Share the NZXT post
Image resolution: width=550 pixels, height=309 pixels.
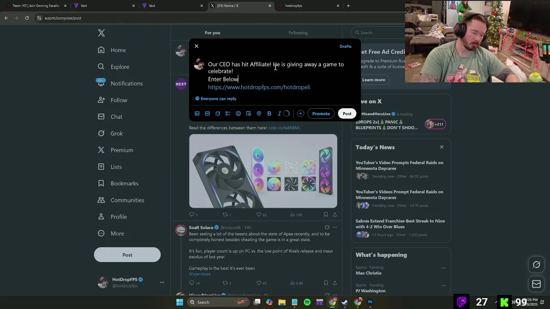[x=335, y=215]
